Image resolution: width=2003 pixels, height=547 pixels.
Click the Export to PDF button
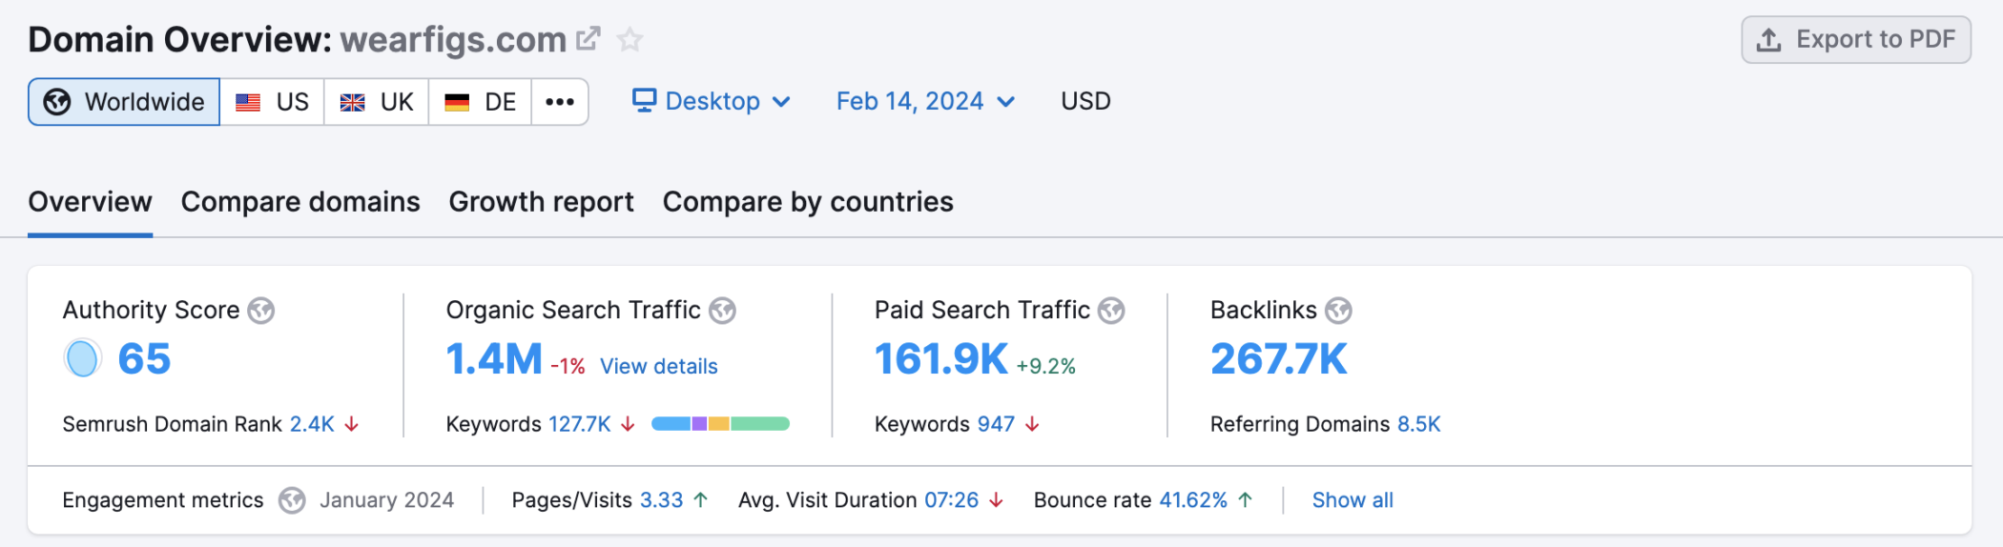(1856, 39)
